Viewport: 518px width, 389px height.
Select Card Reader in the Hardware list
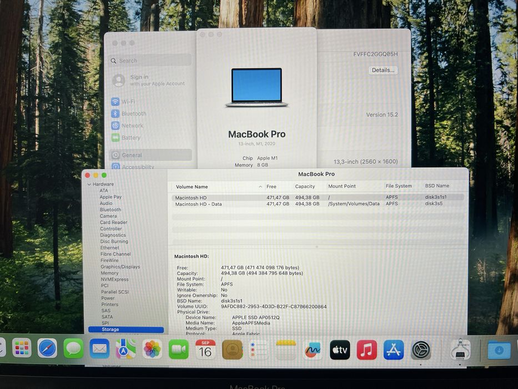click(114, 222)
